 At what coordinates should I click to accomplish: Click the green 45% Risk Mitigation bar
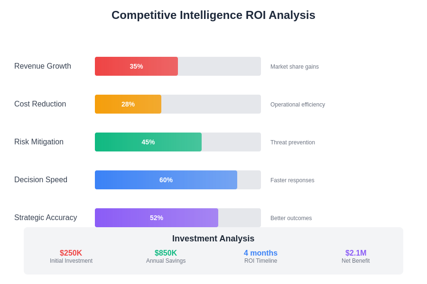pyautogui.click(x=148, y=142)
